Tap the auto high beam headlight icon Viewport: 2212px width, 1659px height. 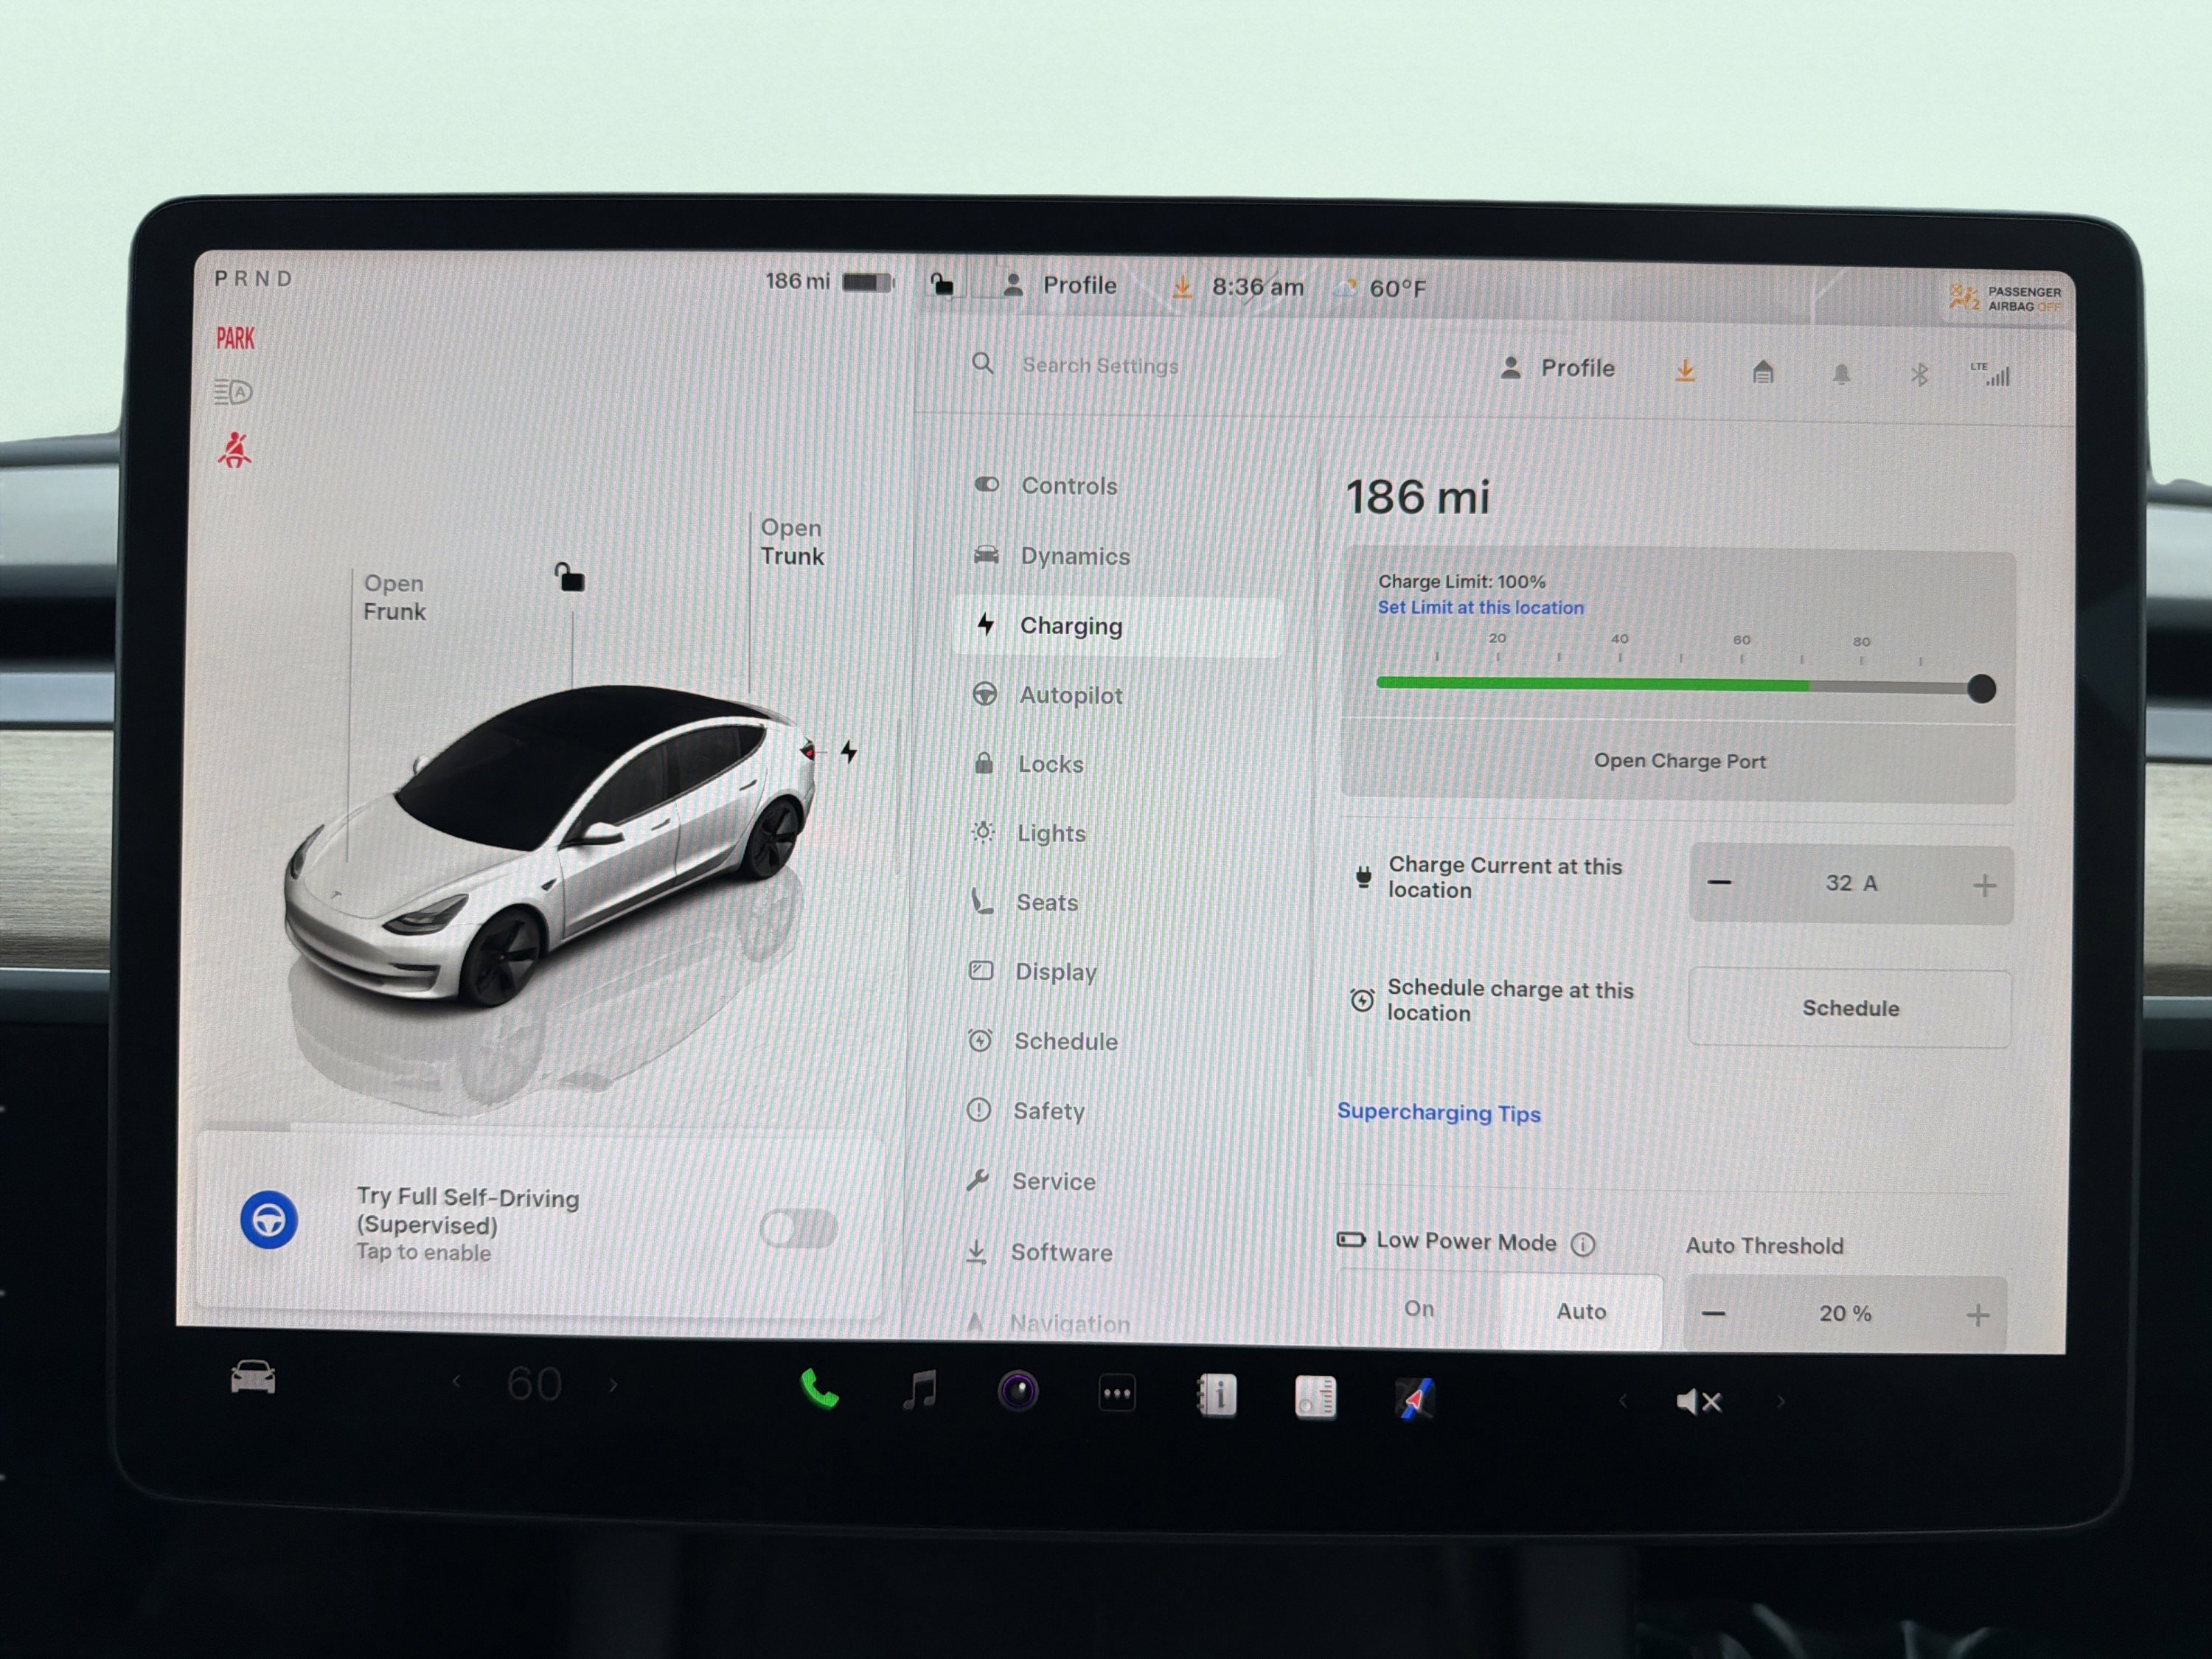[233, 391]
